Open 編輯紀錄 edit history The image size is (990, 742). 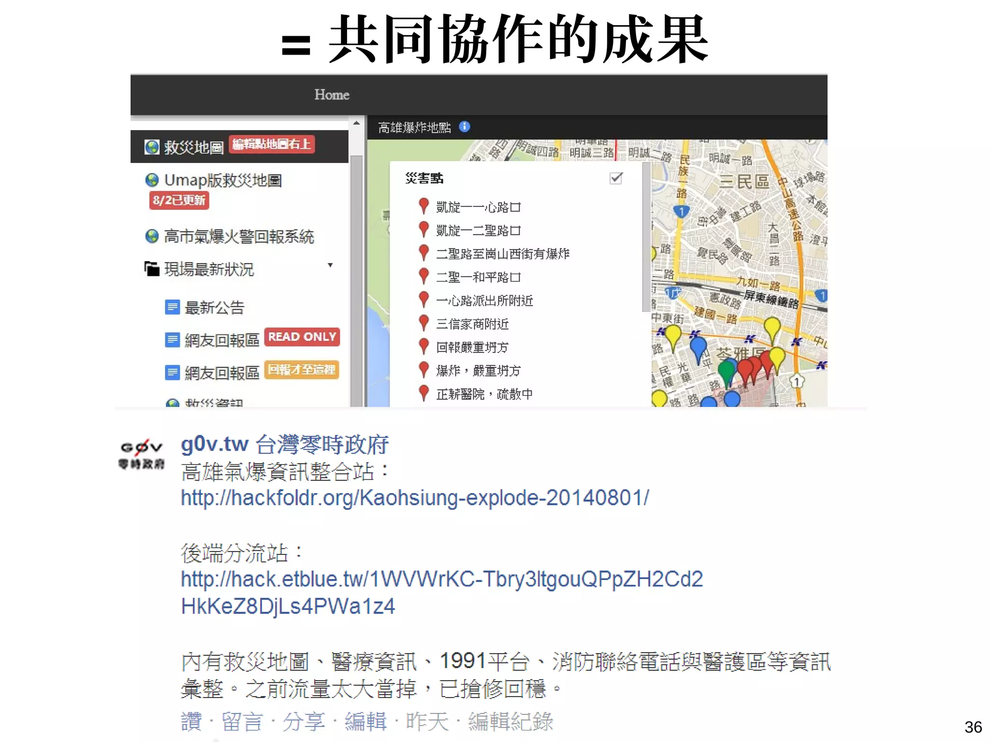(x=510, y=722)
